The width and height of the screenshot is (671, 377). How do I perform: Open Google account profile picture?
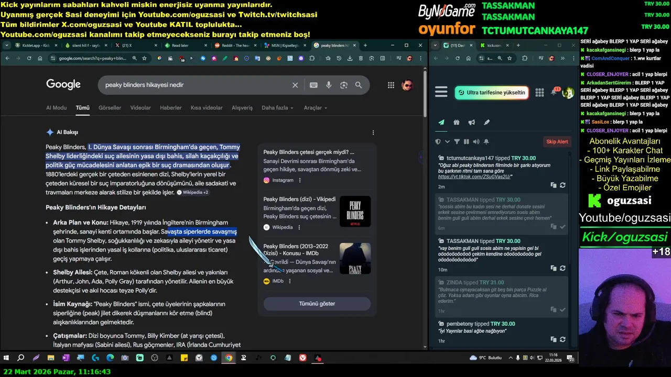click(x=407, y=85)
